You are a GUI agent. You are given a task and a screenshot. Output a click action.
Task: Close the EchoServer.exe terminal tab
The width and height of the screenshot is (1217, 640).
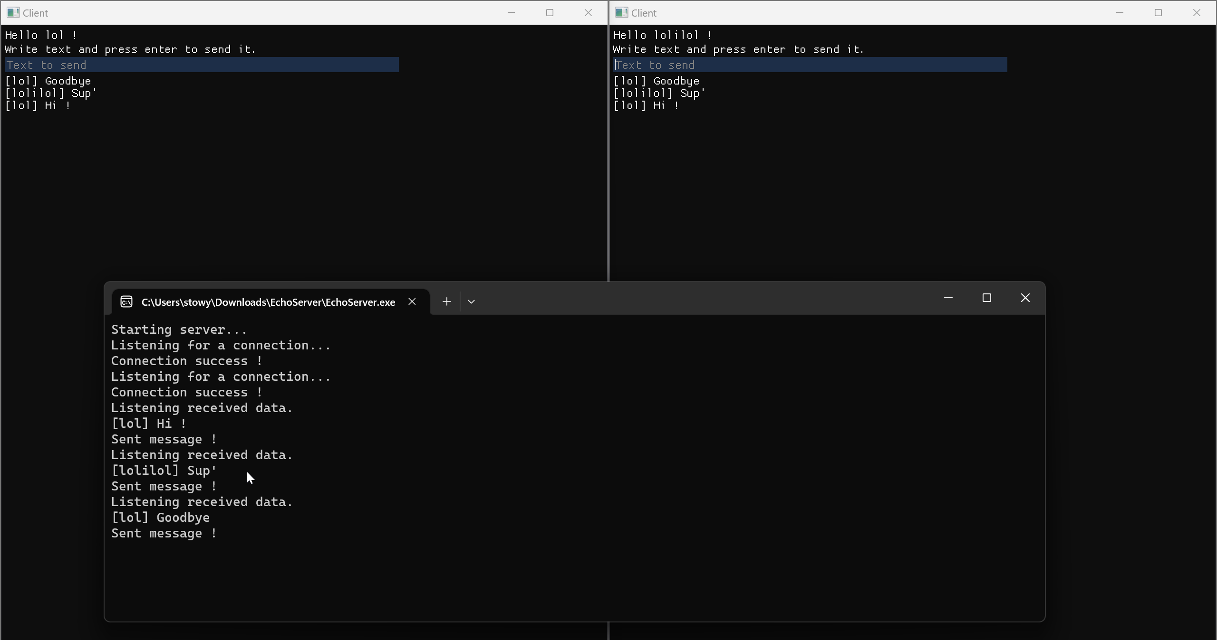pos(412,302)
